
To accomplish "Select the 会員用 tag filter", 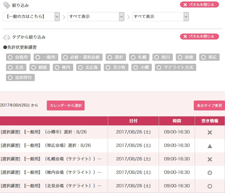I will (18, 57).
